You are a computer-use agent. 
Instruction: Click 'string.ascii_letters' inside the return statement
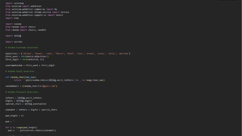61,80
